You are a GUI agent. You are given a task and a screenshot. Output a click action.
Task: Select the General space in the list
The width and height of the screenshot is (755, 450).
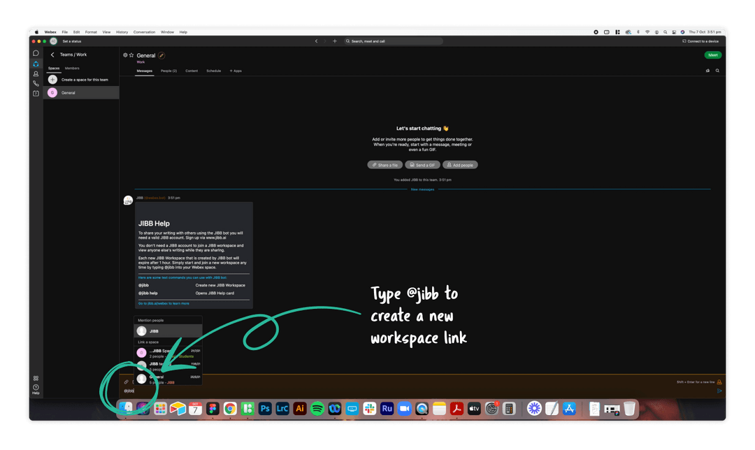(x=81, y=93)
